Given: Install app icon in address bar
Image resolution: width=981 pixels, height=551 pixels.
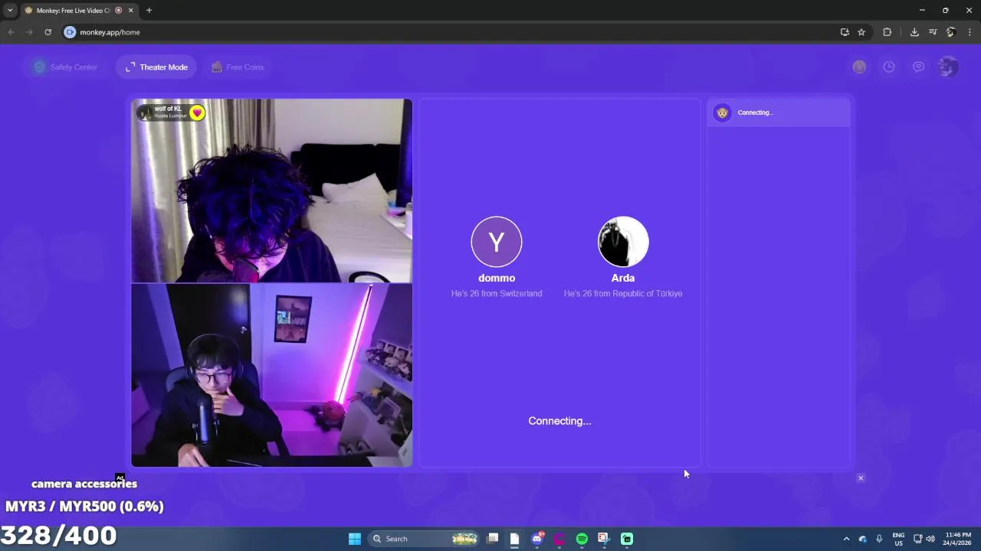Looking at the screenshot, I should [845, 32].
